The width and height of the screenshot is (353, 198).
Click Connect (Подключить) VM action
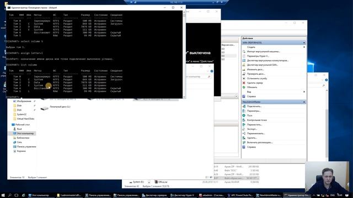(x=254, y=106)
